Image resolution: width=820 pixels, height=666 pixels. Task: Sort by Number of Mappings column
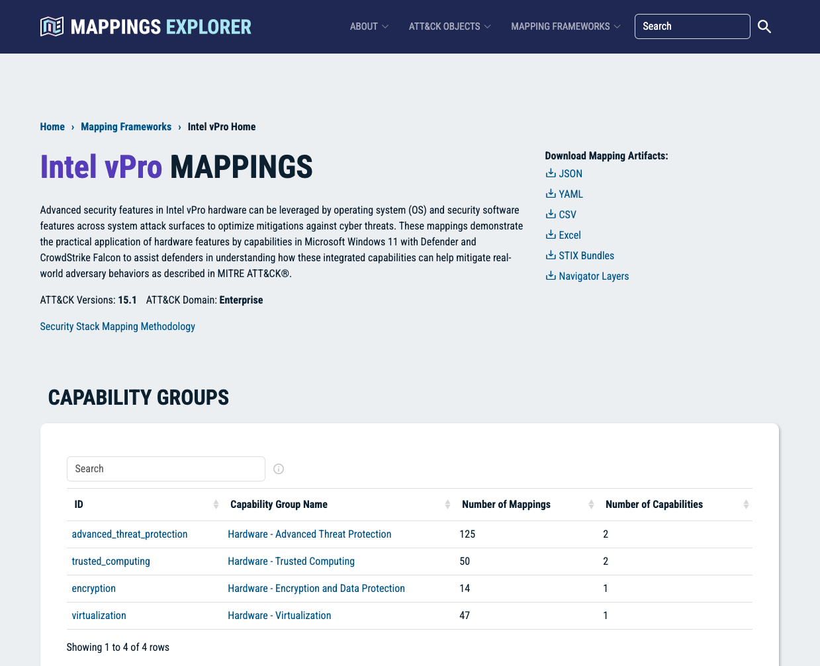(591, 505)
